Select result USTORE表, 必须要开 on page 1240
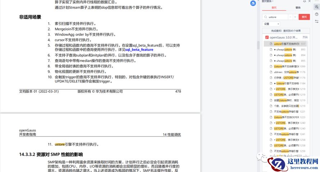320x172 pixels. click(285, 128)
